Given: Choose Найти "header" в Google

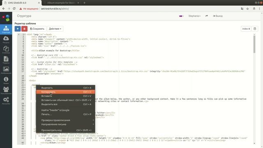Looking at the screenshot, I should [66, 110].
